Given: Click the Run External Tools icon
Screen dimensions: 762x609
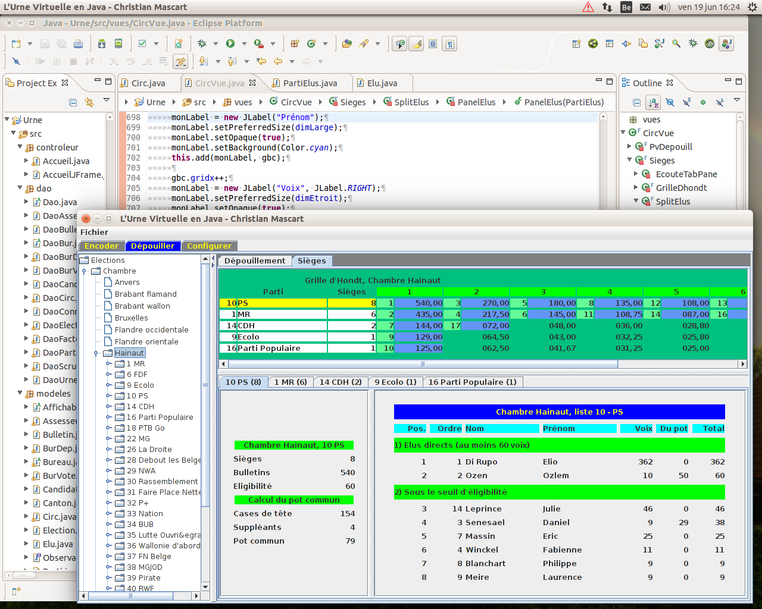Looking at the screenshot, I should pyautogui.click(x=258, y=44).
